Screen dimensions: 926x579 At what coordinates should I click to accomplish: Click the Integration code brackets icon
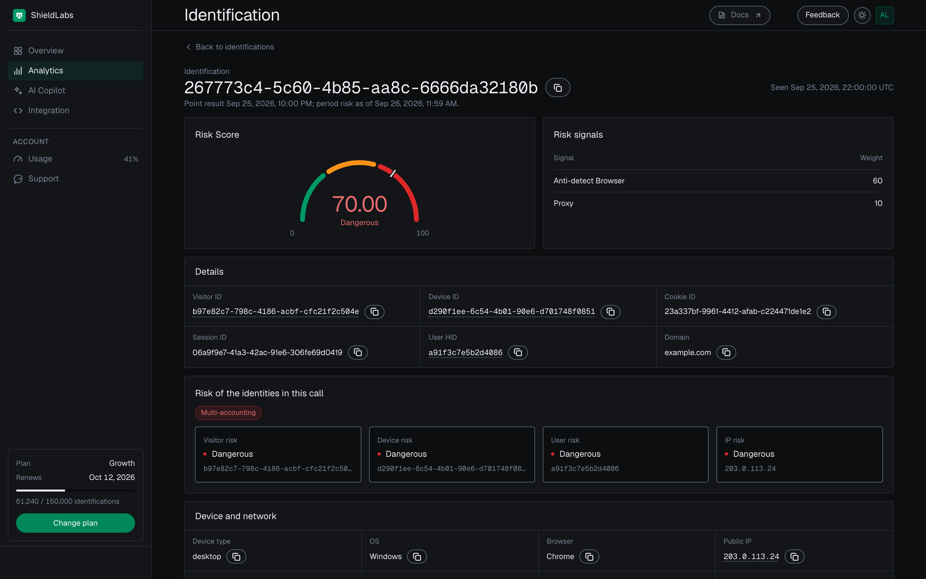[x=18, y=110]
